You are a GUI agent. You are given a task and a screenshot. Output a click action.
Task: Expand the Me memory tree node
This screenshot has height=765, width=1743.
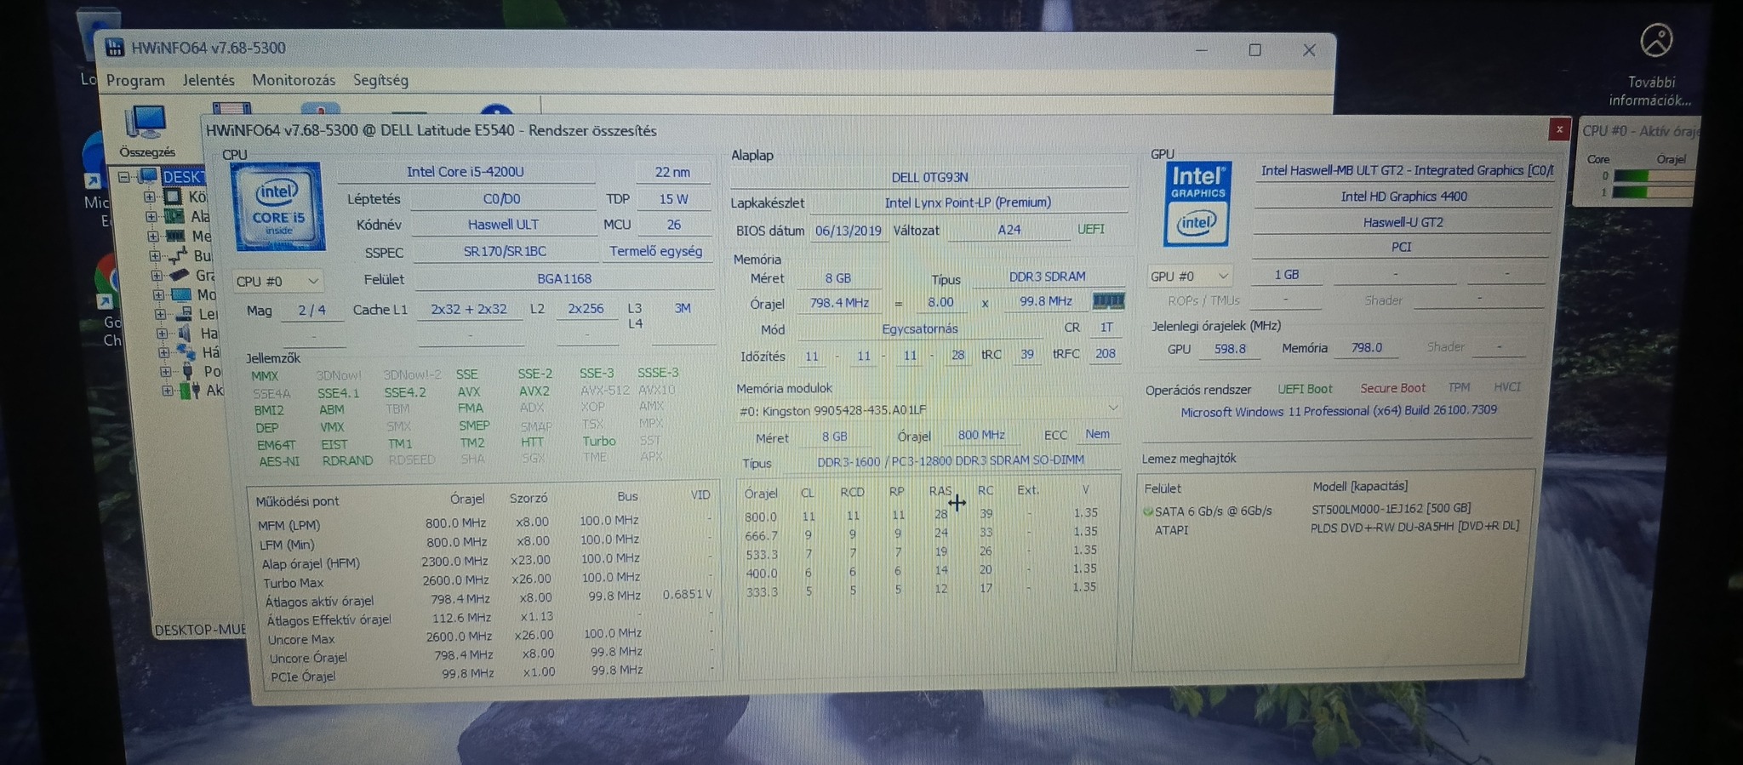pyautogui.click(x=153, y=236)
